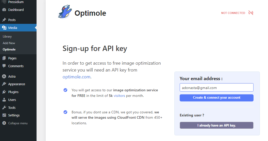Image resolution: width=268 pixels, height=141 pixels.
Task: Open the Media Library submenu item
Action: [7, 37]
